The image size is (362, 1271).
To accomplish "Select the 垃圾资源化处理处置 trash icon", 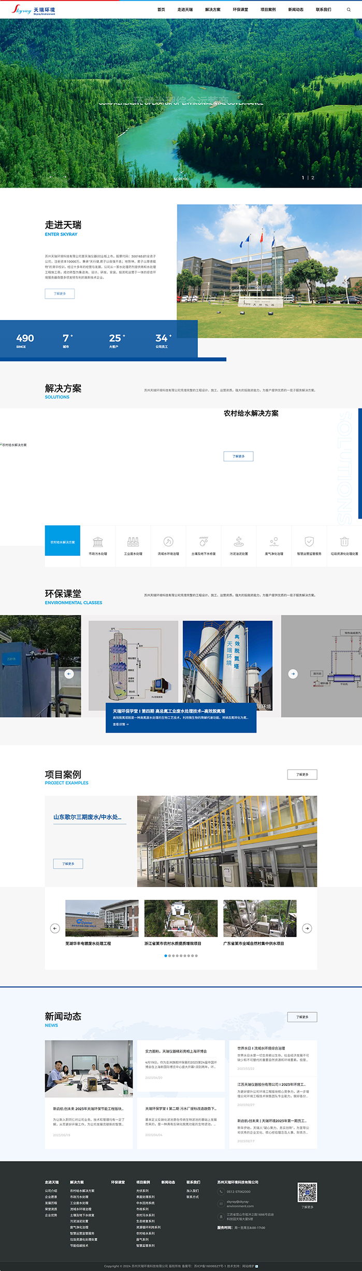I will pos(344,542).
